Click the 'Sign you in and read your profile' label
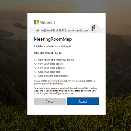Screen dimensions: 131x131 point(56,60)
